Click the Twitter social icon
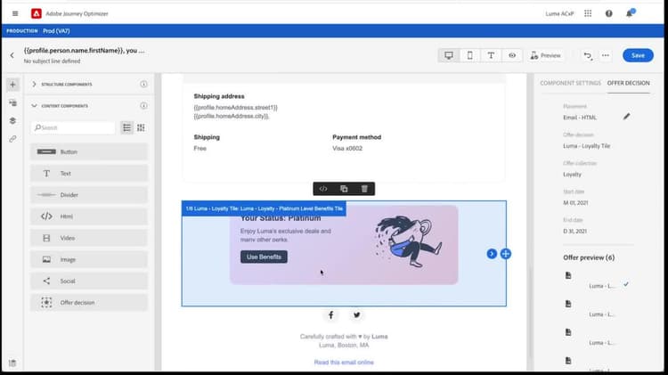The width and height of the screenshot is (668, 375). [x=356, y=315]
